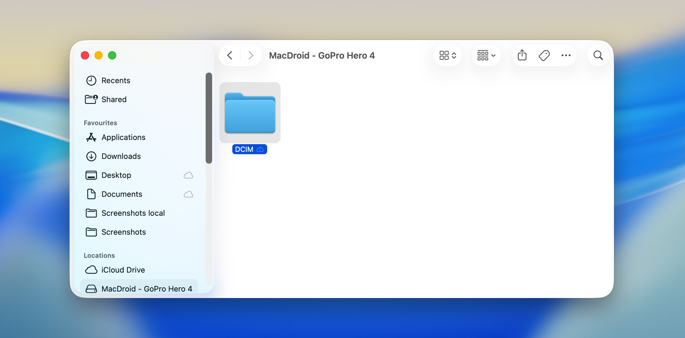Open the view options dropdown with chevron

tap(486, 55)
